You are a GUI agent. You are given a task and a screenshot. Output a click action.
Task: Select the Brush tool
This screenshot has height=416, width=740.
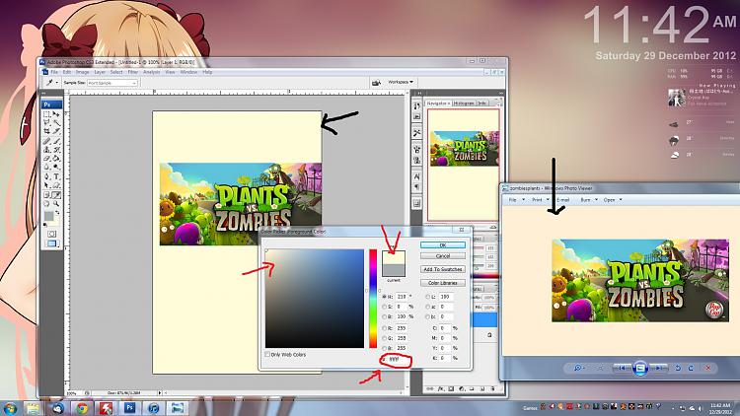point(56,141)
